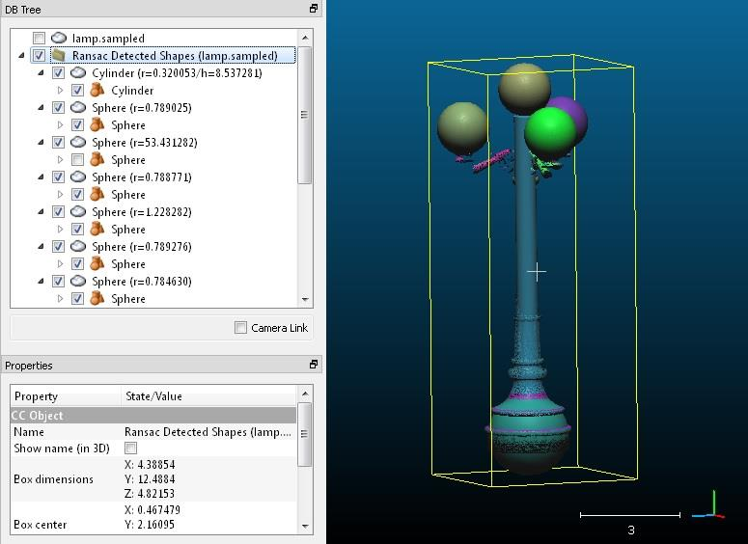Check Show name (in 3D) option
This screenshot has width=748, height=544.
coord(131,449)
